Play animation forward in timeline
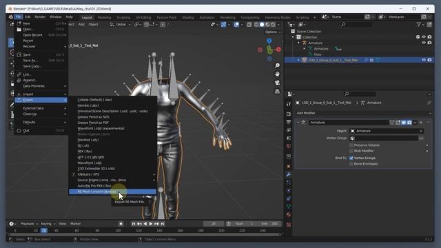 point(151,224)
